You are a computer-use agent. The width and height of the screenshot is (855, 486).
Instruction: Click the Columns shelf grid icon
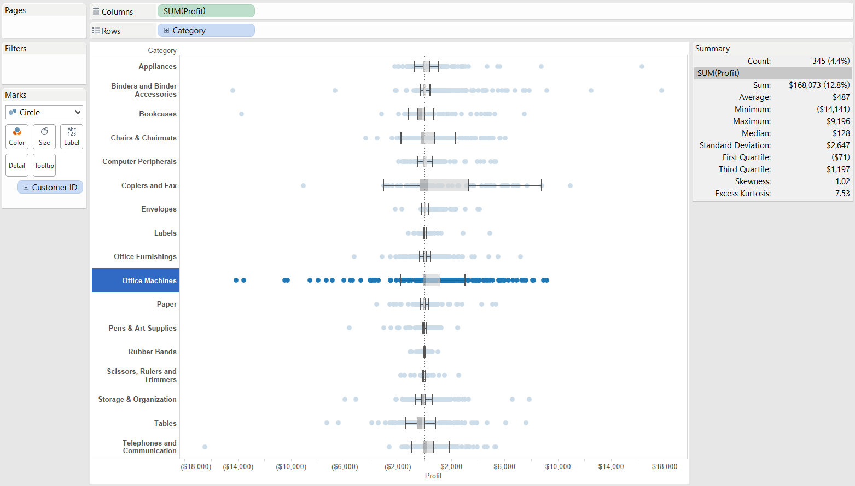(x=96, y=11)
